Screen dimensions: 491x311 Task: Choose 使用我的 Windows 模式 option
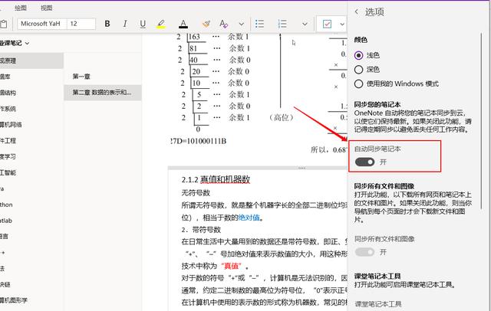tap(358, 83)
